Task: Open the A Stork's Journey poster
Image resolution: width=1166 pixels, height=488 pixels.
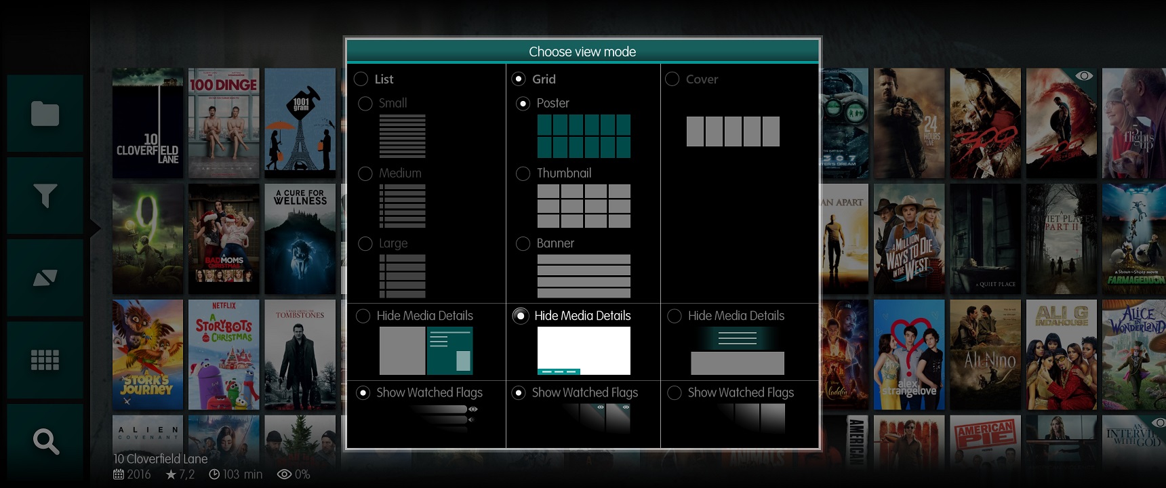Action: (148, 355)
